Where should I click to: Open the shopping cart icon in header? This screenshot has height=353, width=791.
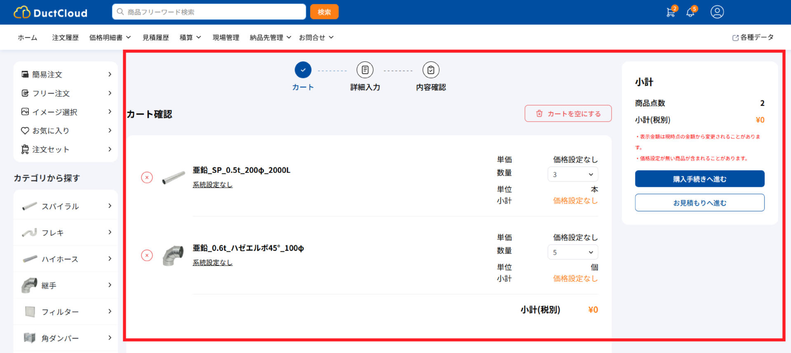[670, 12]
